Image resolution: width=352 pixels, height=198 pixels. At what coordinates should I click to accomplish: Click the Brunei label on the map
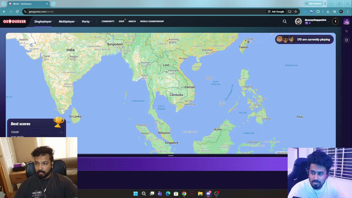point(218,130)
